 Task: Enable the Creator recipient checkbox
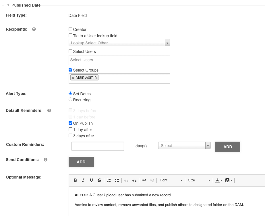tap(70, 29)
